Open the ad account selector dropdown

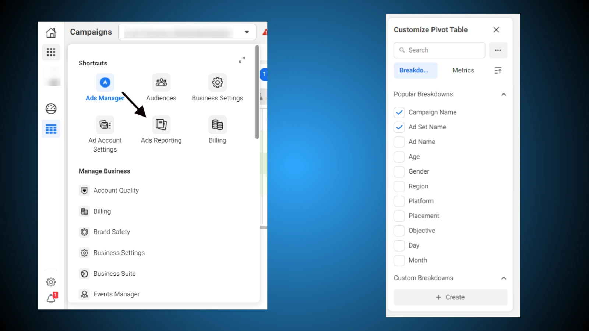click(187, 32)
